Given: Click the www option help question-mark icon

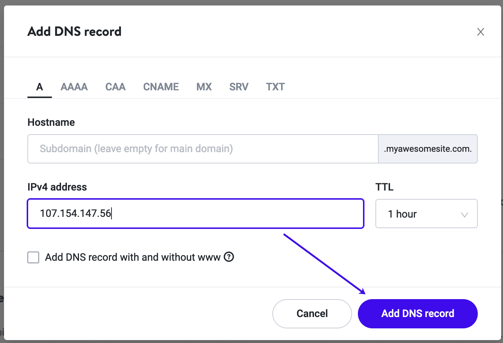Looking at the screenshot, I should [x=229, y=257].
